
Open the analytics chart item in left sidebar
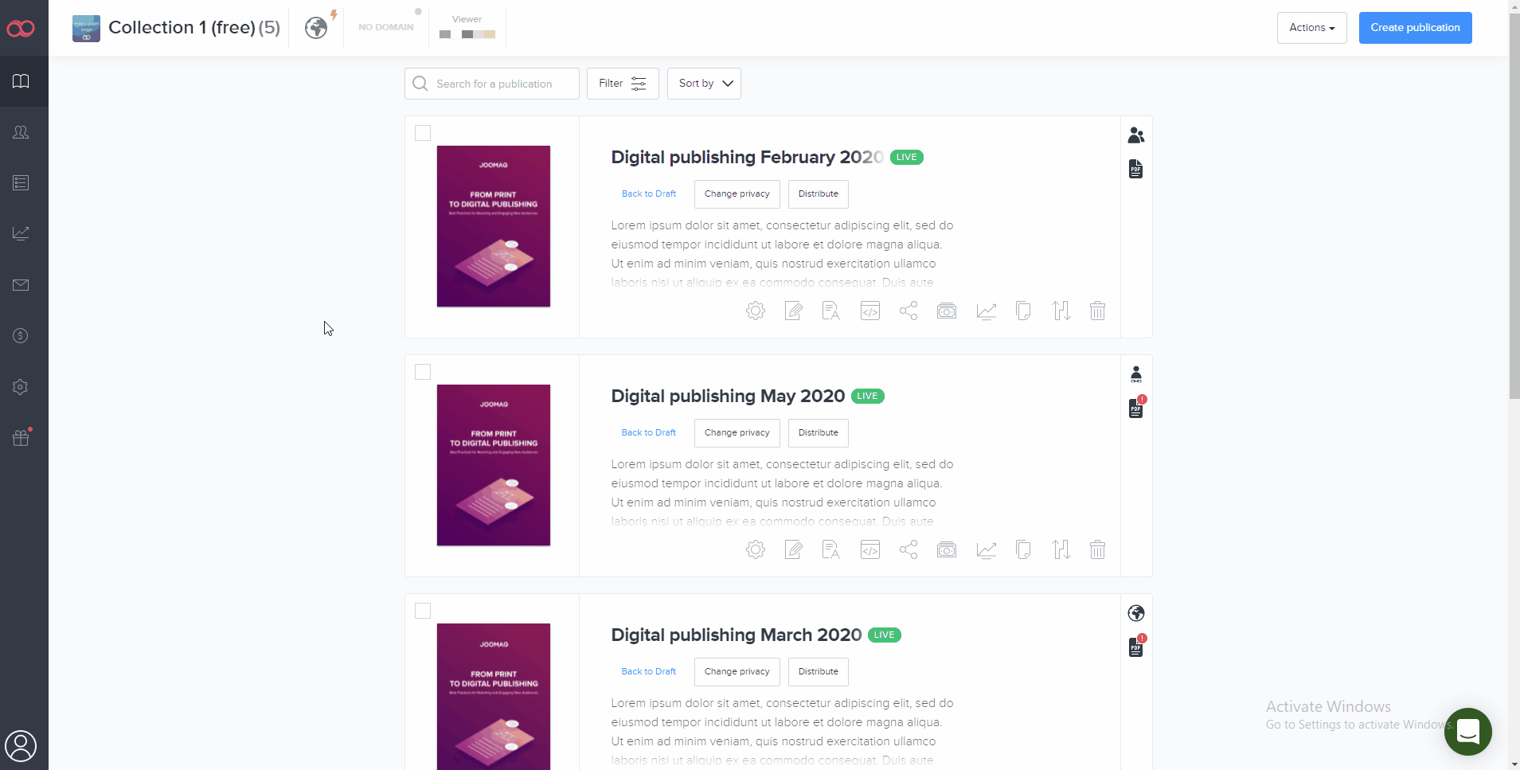point(21,233)
